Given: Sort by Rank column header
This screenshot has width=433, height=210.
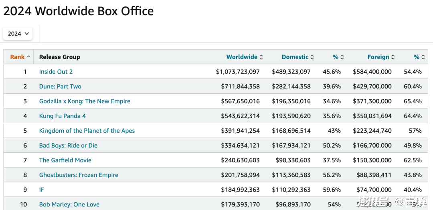Looking at the screenshot, I should [x=20, y=57].
